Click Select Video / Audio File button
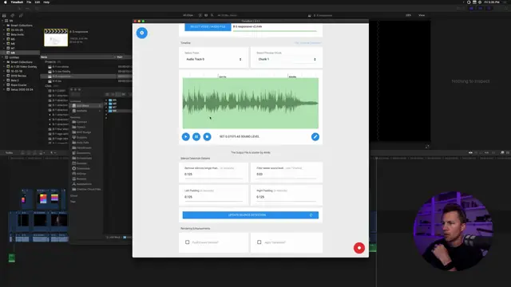The width and height of the screenshot is (511, 287). point(208,26)
